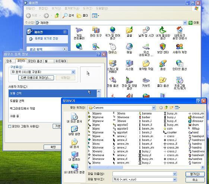This screenshot has height=184, width=209.
Task: Open the Phone and Modem Options icon
Action: pos(129,83)
